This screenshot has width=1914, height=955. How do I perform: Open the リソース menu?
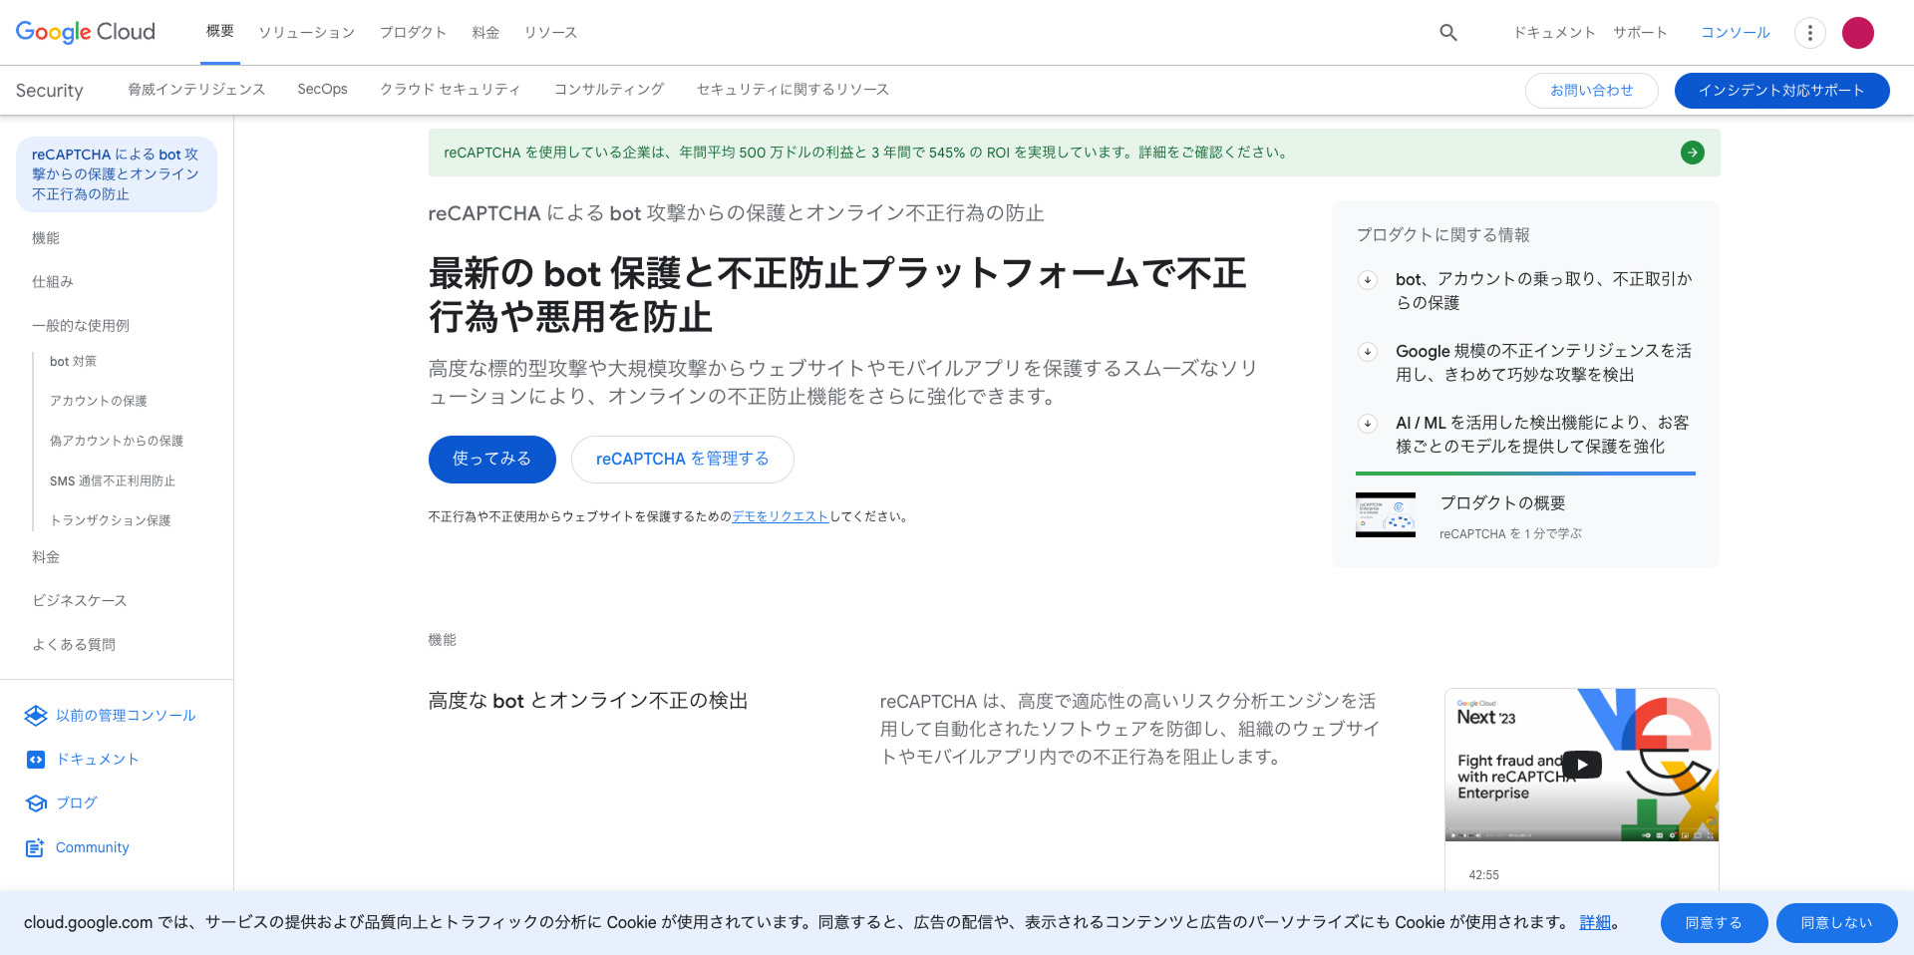coord(550,33)
